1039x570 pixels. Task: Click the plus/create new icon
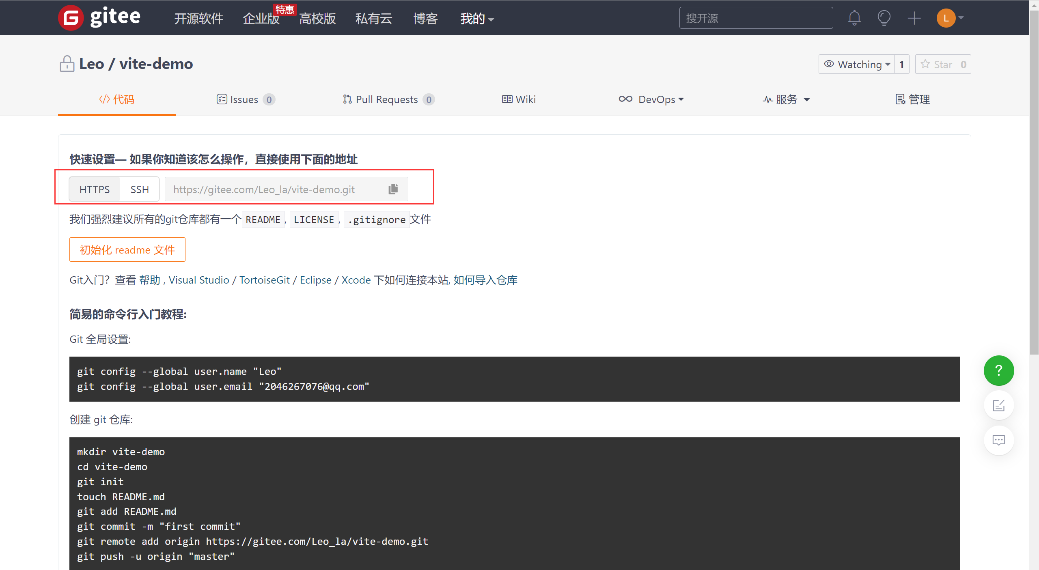click(914, 17)
